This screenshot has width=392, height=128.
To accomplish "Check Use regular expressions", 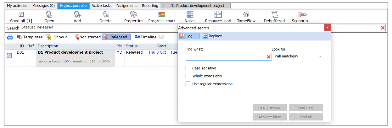I will 188,84.
